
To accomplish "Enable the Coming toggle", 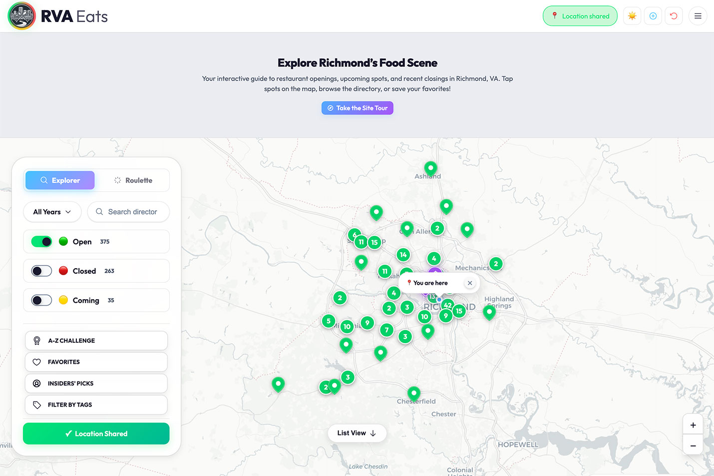I will [x=41, y=300].
